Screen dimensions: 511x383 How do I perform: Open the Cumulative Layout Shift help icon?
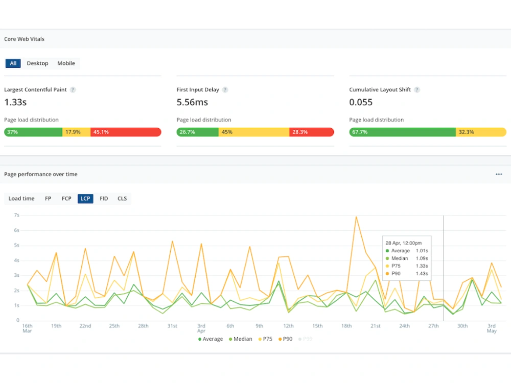pyautogui.click(x=417, y=89)
